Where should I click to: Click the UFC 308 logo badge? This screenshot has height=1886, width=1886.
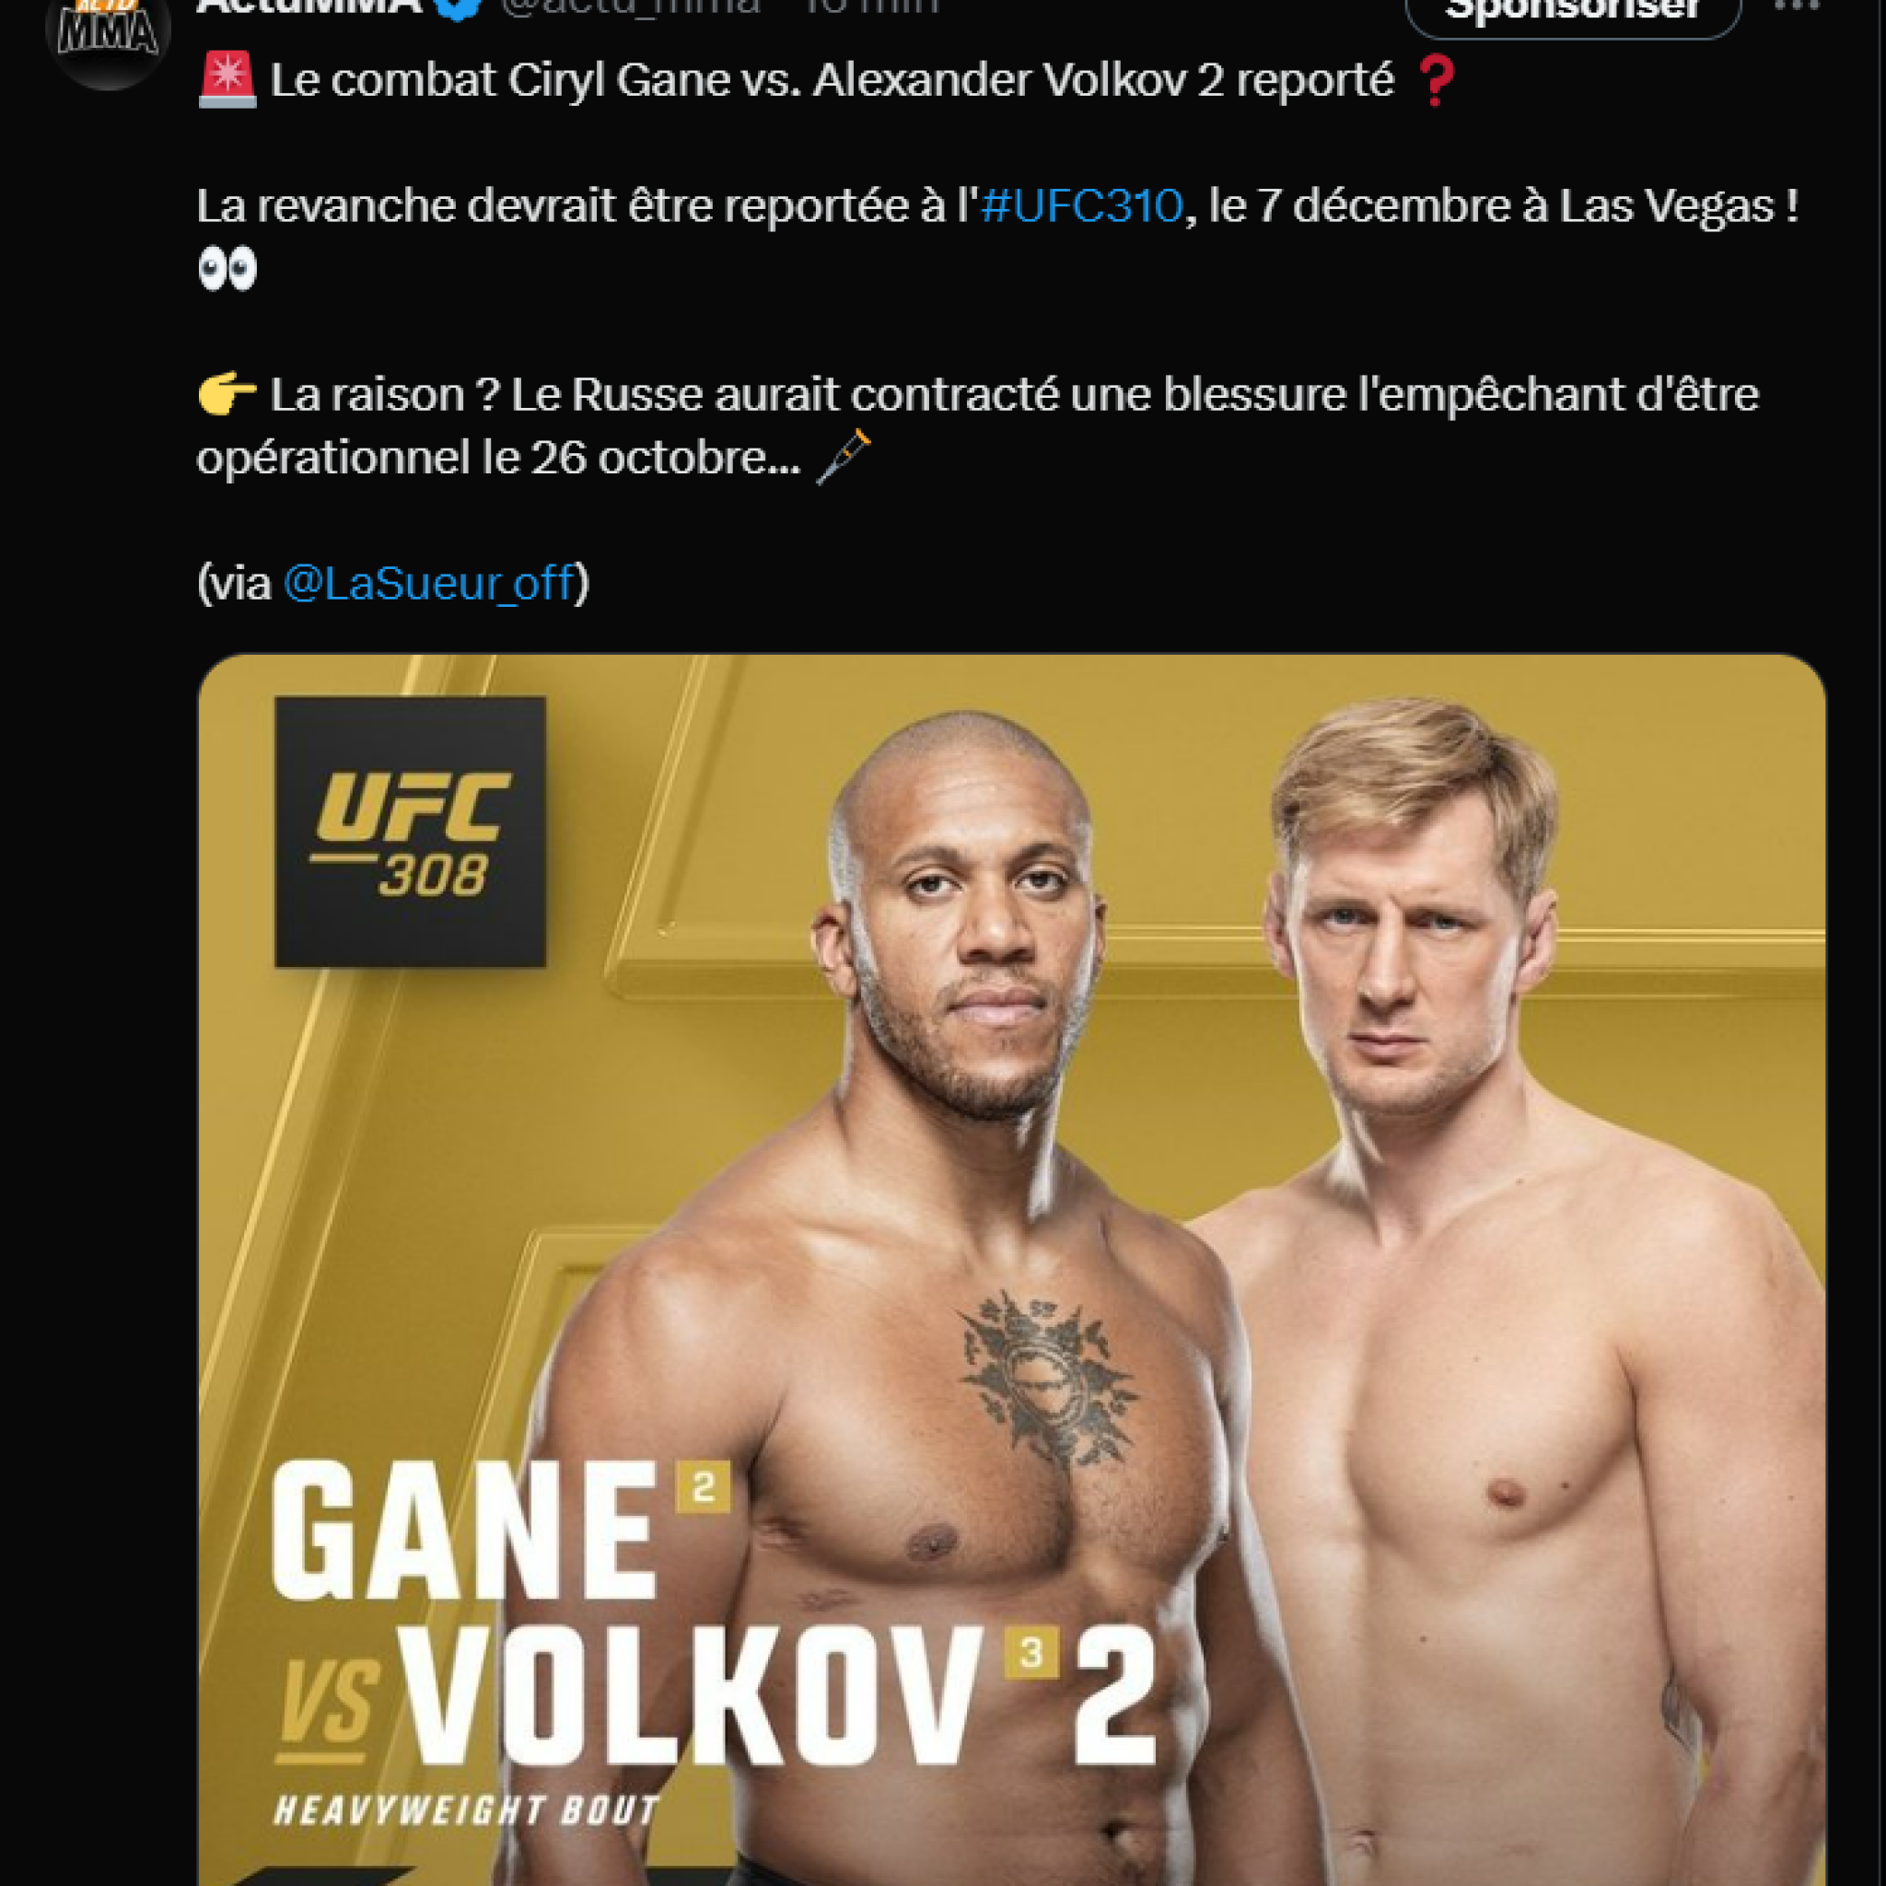[x=410, y=832]
